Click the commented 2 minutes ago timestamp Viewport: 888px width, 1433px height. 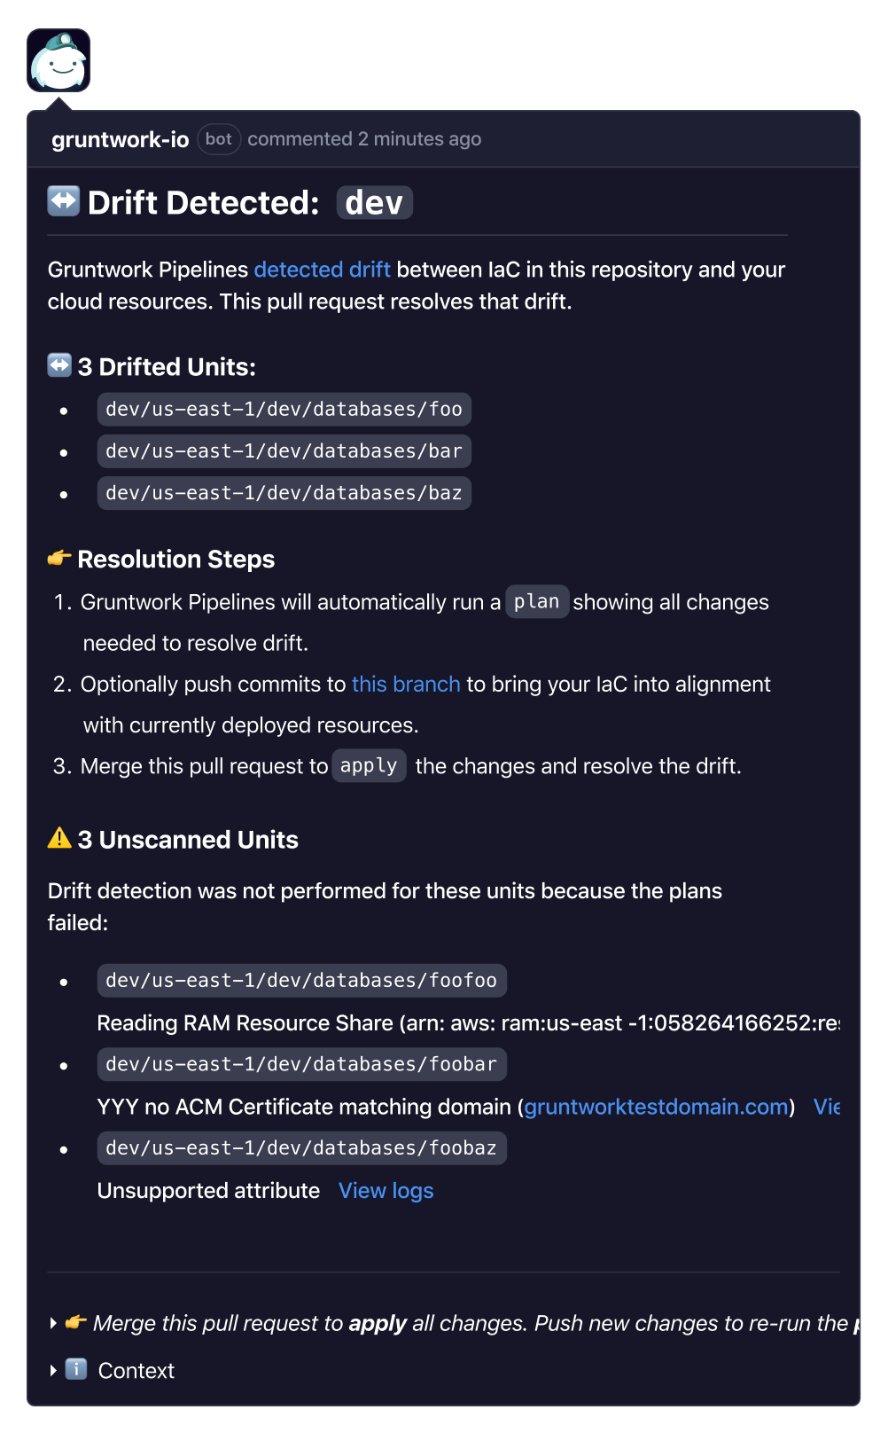(364, 139)
